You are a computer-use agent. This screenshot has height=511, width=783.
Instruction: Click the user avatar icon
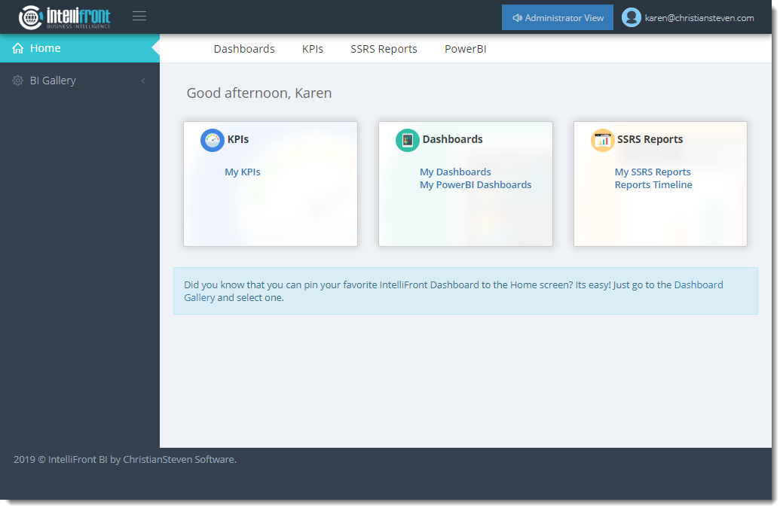[x=632, y=18]
